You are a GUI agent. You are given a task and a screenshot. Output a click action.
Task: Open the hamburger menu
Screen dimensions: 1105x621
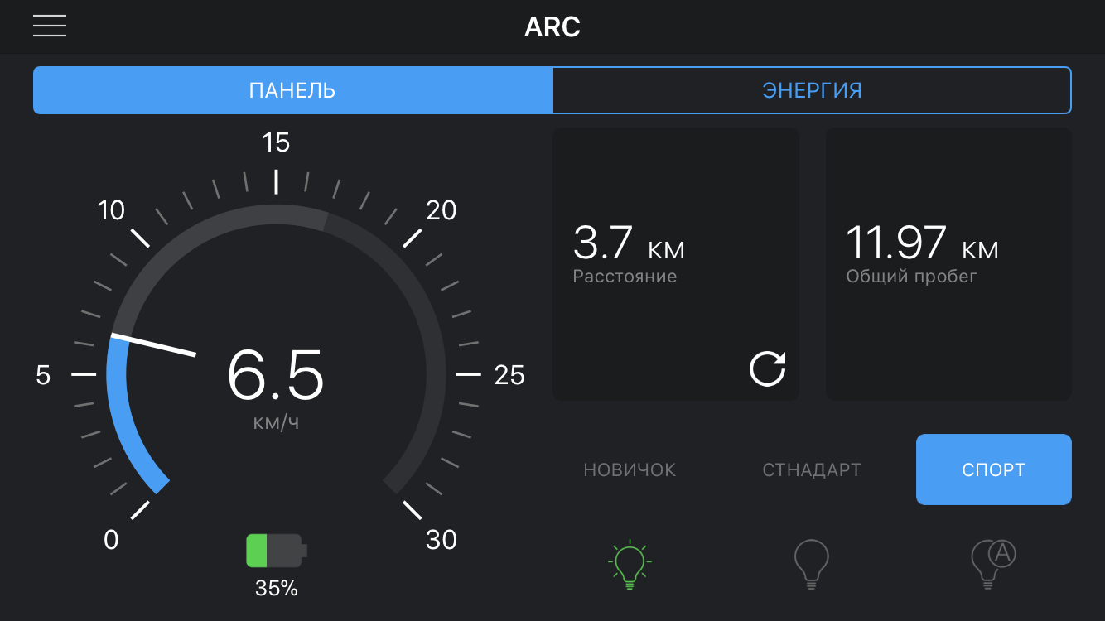(50, 26)
